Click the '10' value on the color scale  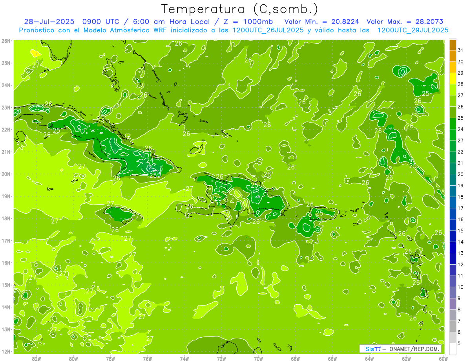(x=460, y=287)
